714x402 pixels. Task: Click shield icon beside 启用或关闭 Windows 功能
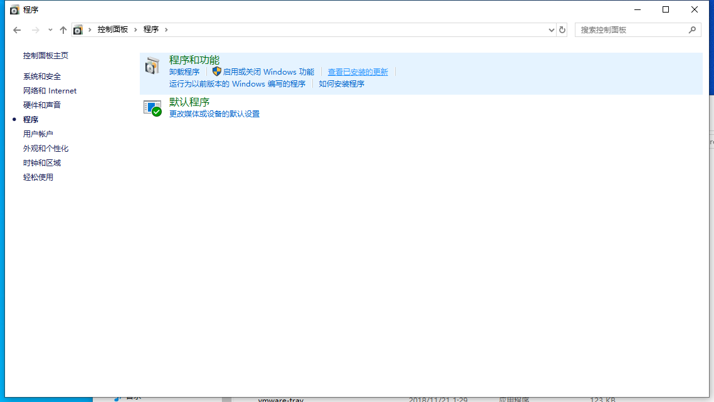point(217,71)
